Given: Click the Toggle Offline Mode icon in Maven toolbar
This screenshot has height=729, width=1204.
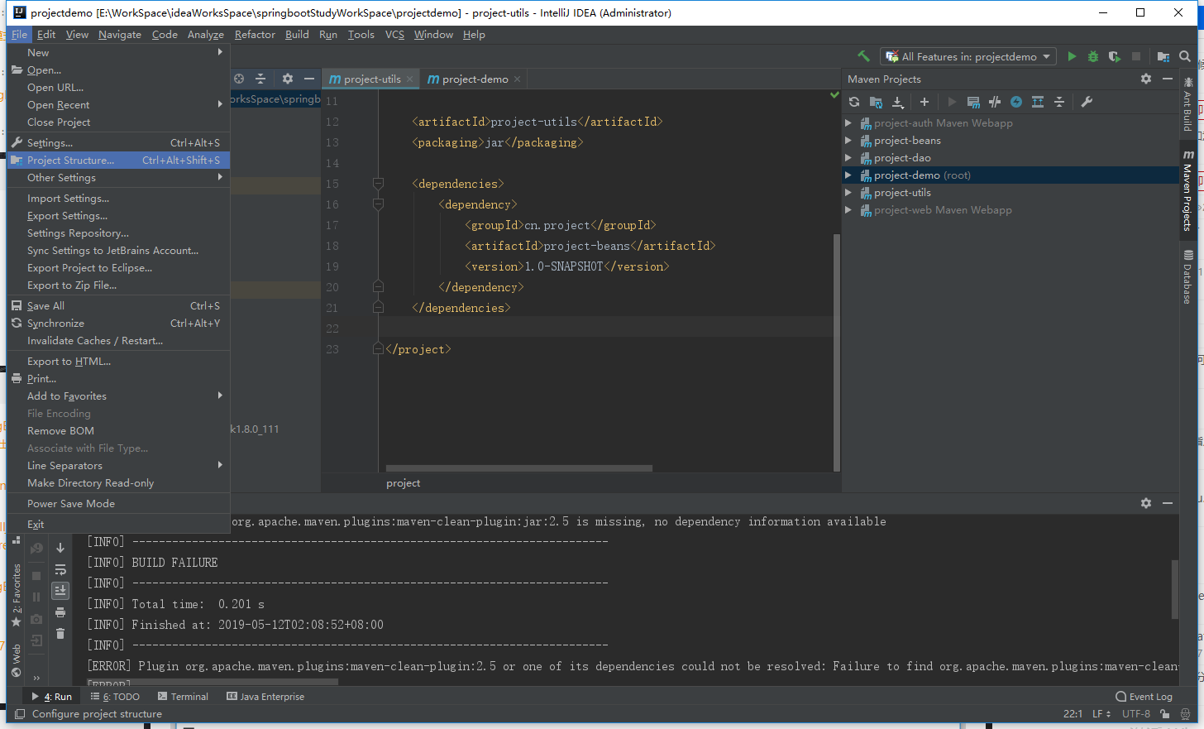Looking at the screenshot, I should pos(995,102).
